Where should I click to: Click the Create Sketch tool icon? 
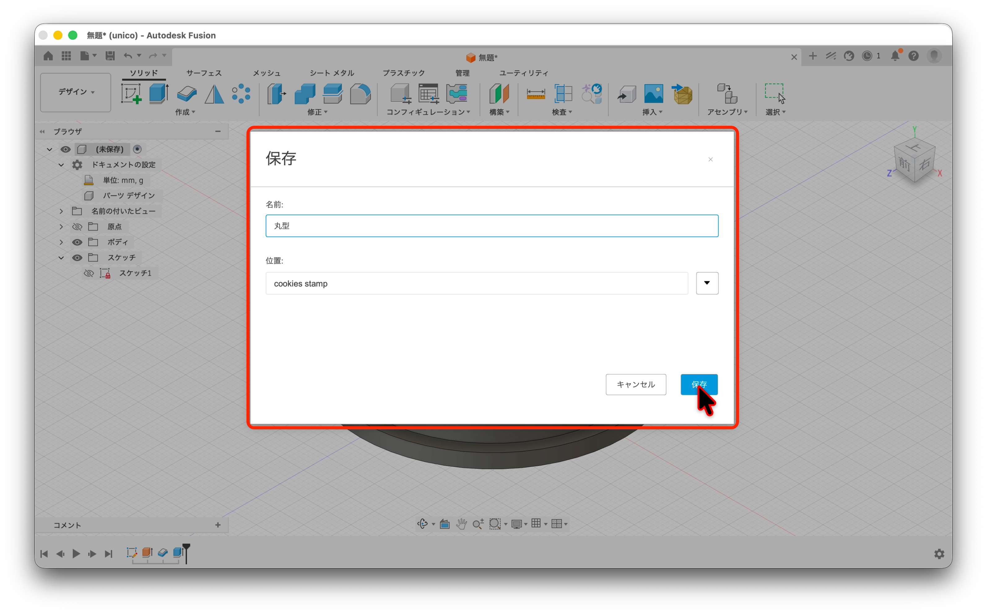pos(131,94)
